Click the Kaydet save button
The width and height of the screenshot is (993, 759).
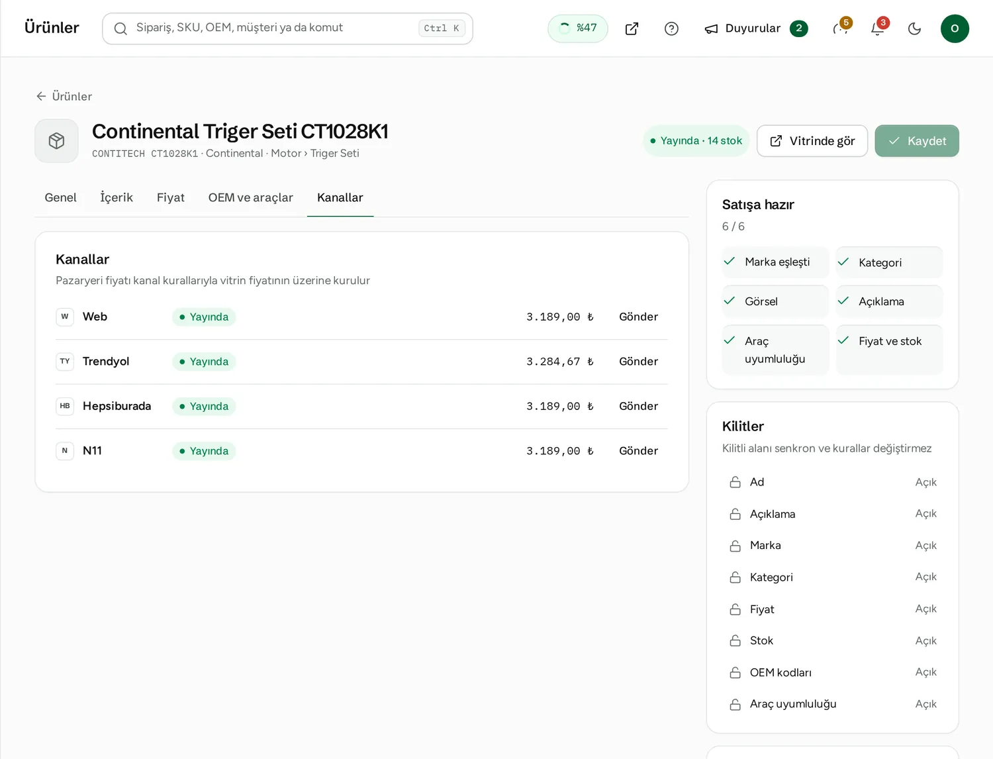click(x=917, y=141)
